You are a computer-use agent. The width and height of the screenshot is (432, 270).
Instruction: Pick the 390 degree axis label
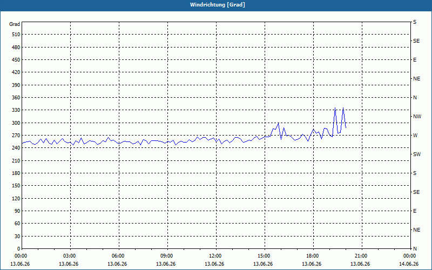coord(16,85)
